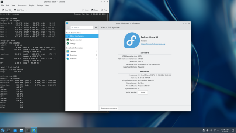Open the clock and calendar applet

tap(225, 130)
